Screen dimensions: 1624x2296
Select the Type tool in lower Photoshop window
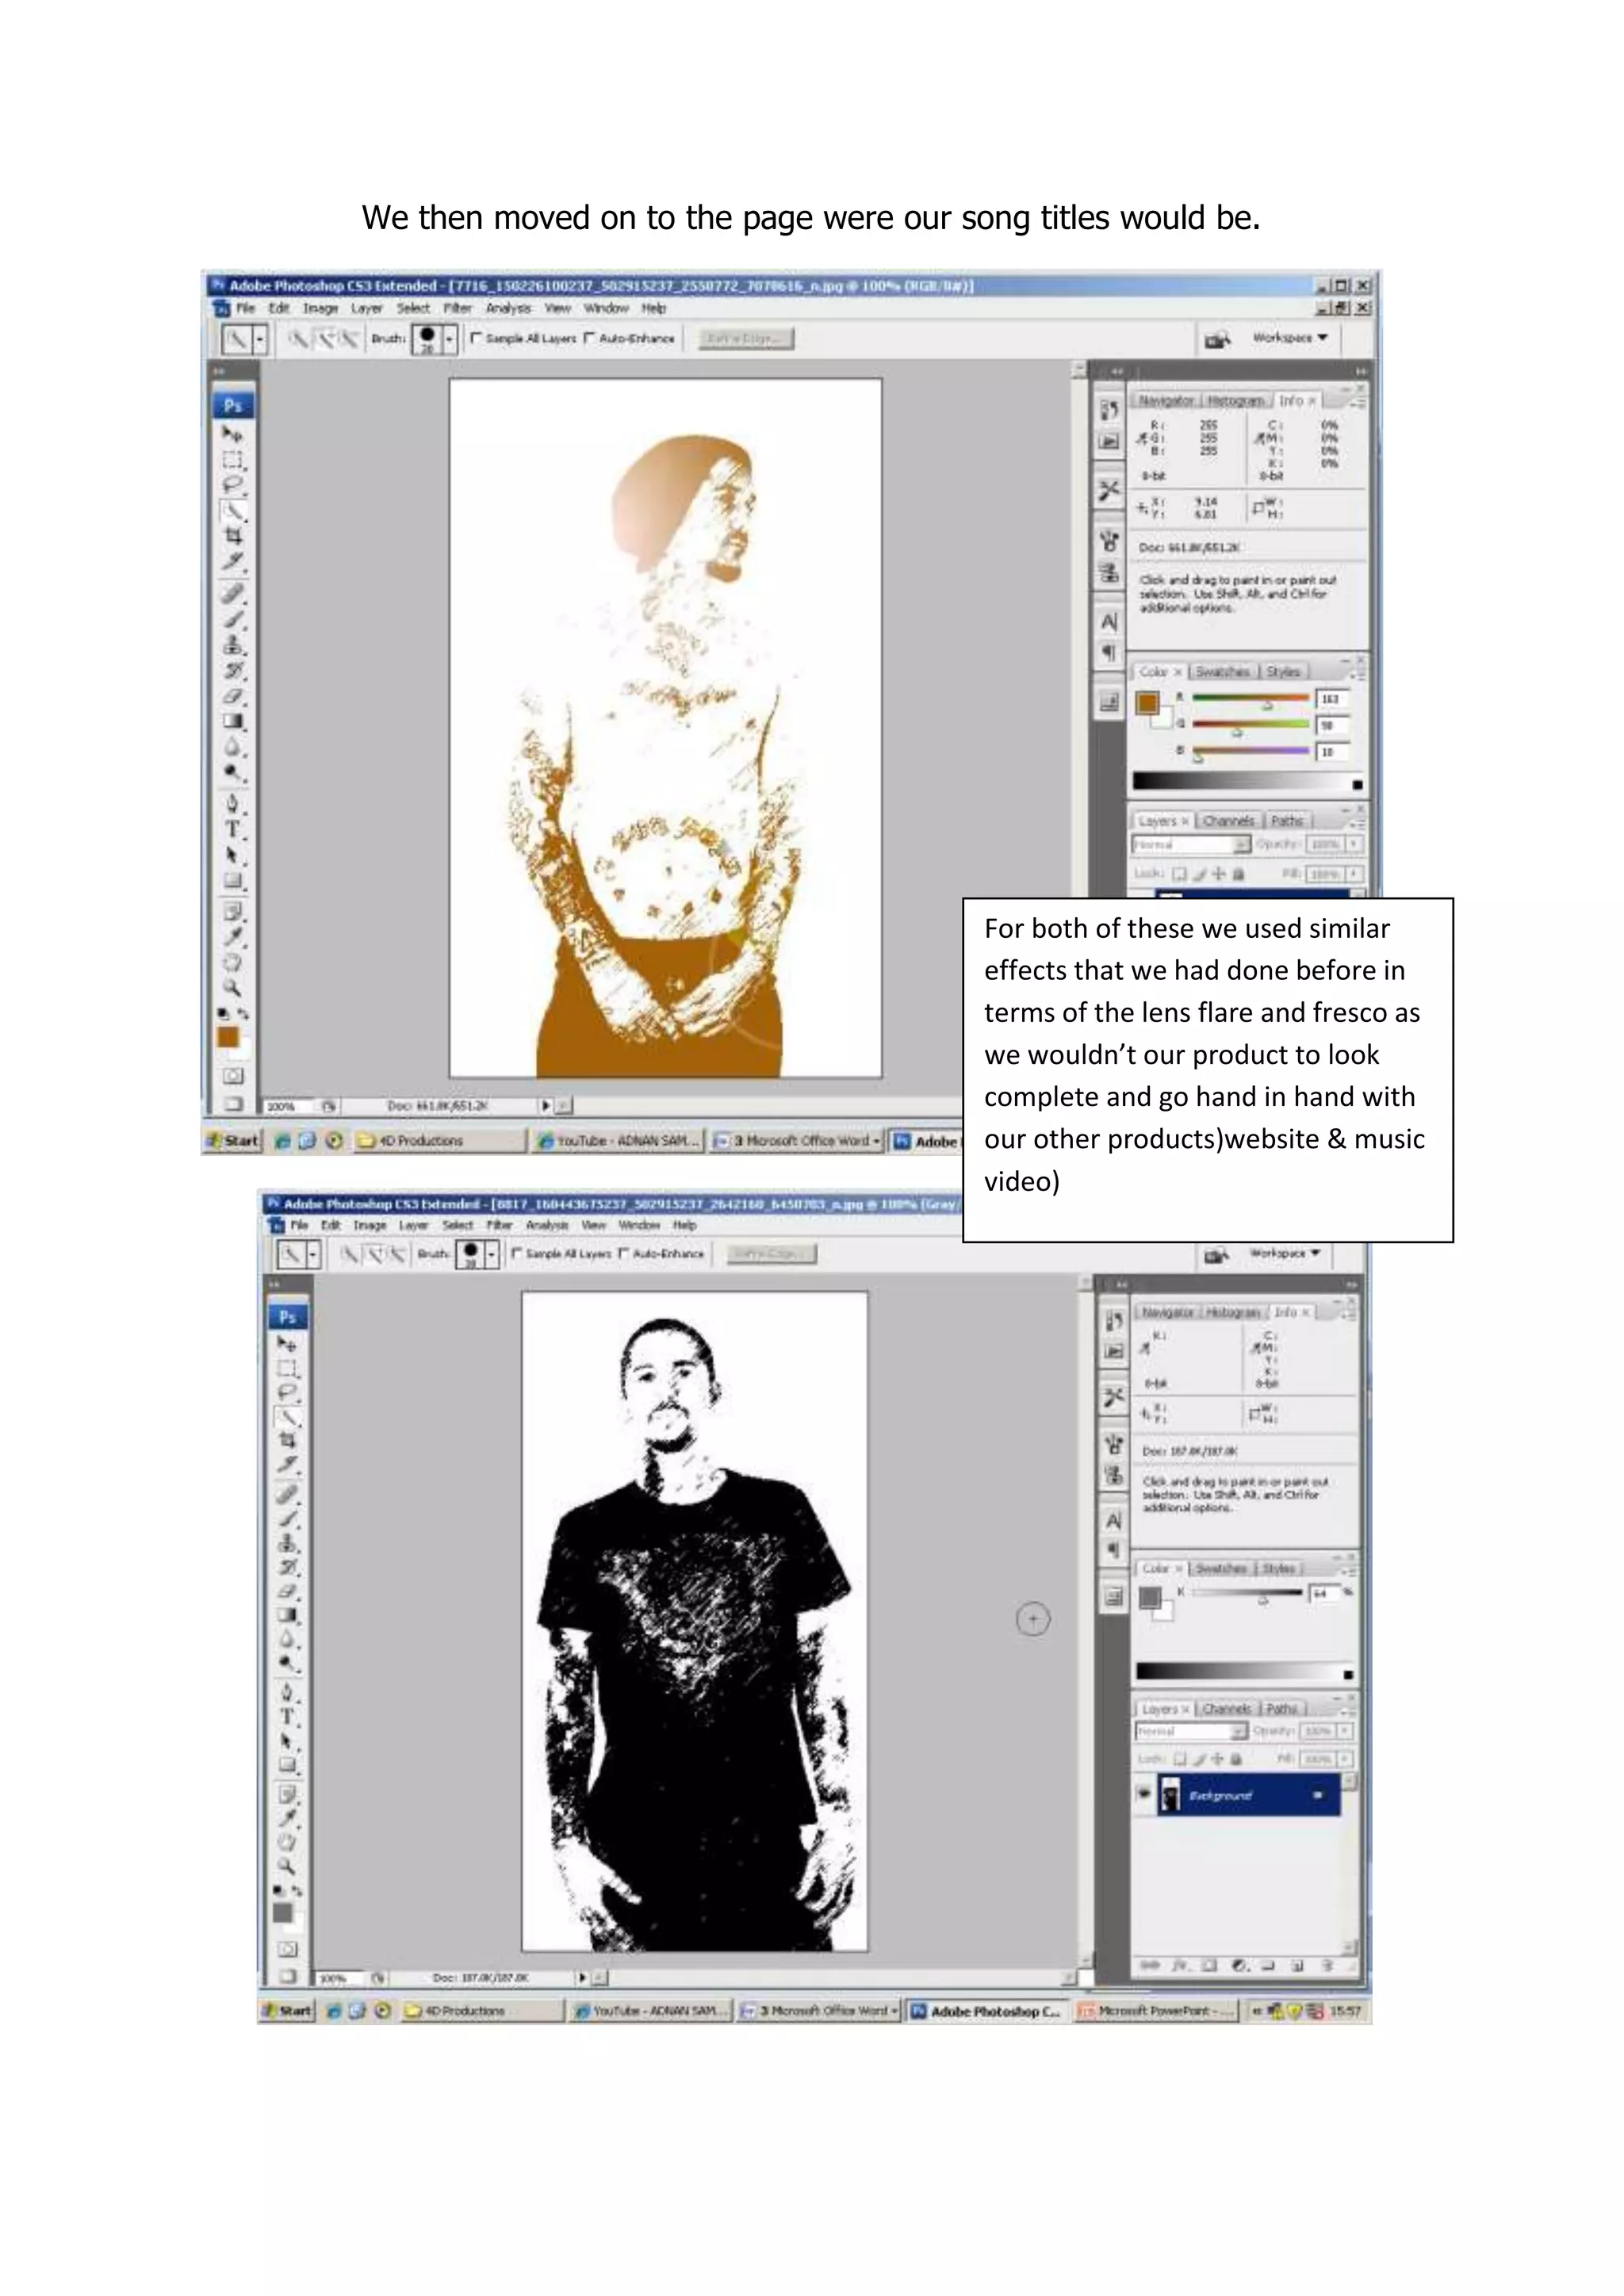287,1717
